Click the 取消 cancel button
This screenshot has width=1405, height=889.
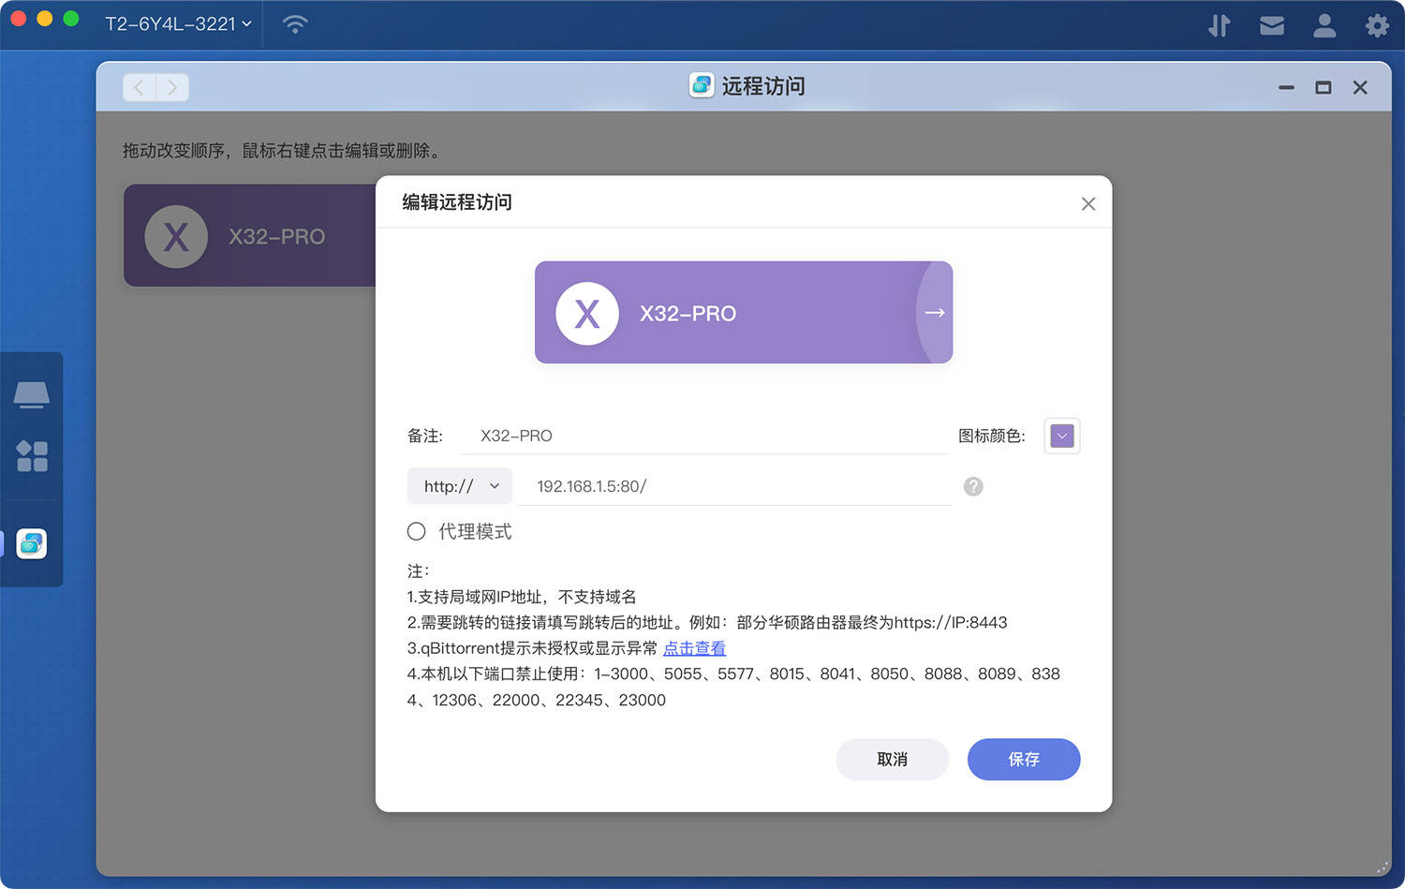893,759
